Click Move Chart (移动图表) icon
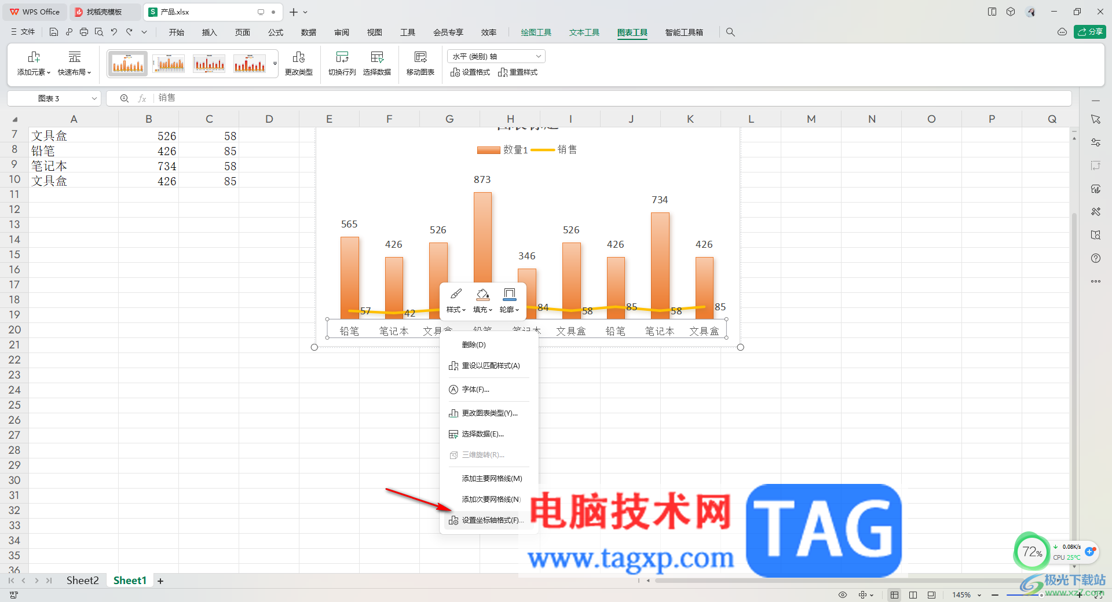 point(420,57)
